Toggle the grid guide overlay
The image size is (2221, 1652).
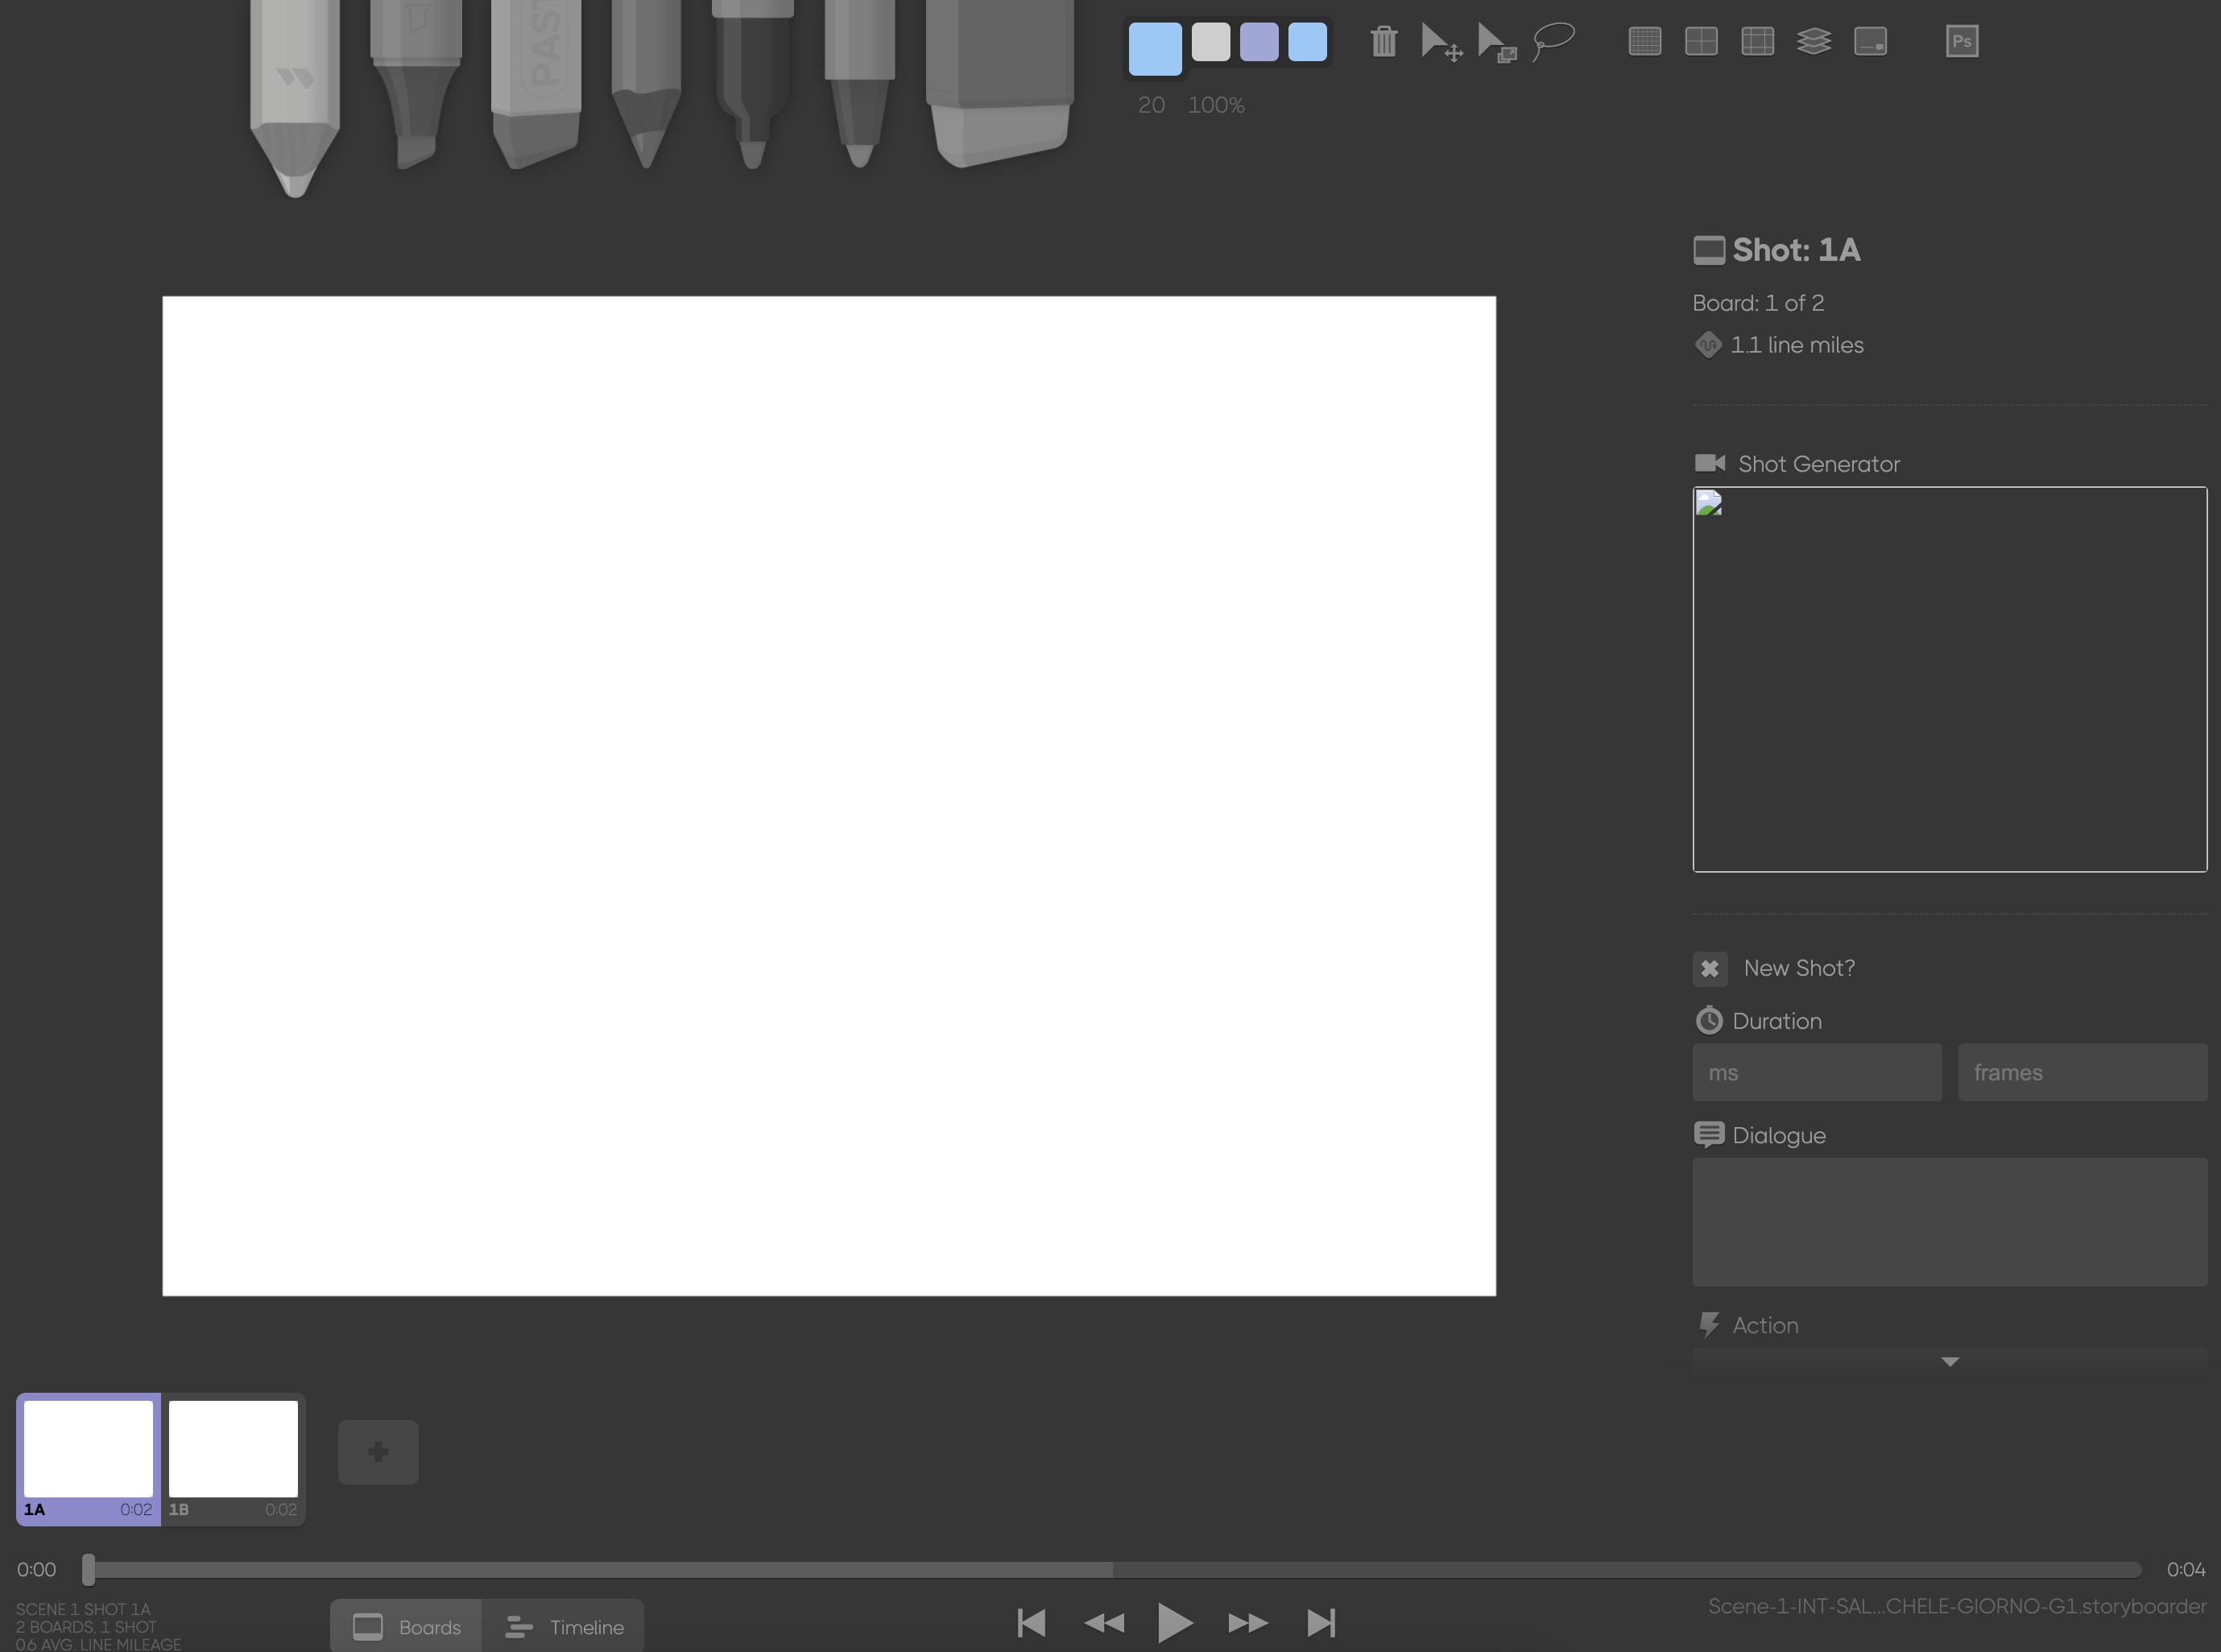click(1645, 41)
